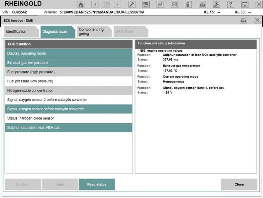This screenshot has width=263, height=198.
Task: Click Signal, oxygen sensor, bank 1, before cat. text
Action: (x=194, y=88)
